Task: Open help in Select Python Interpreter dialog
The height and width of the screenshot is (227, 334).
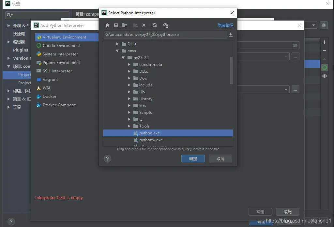Action: [107, 159]
